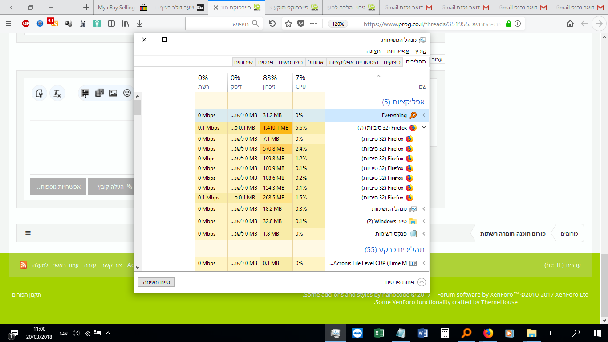Switch to the אתחול tab in Task Manager

[316, 62]
